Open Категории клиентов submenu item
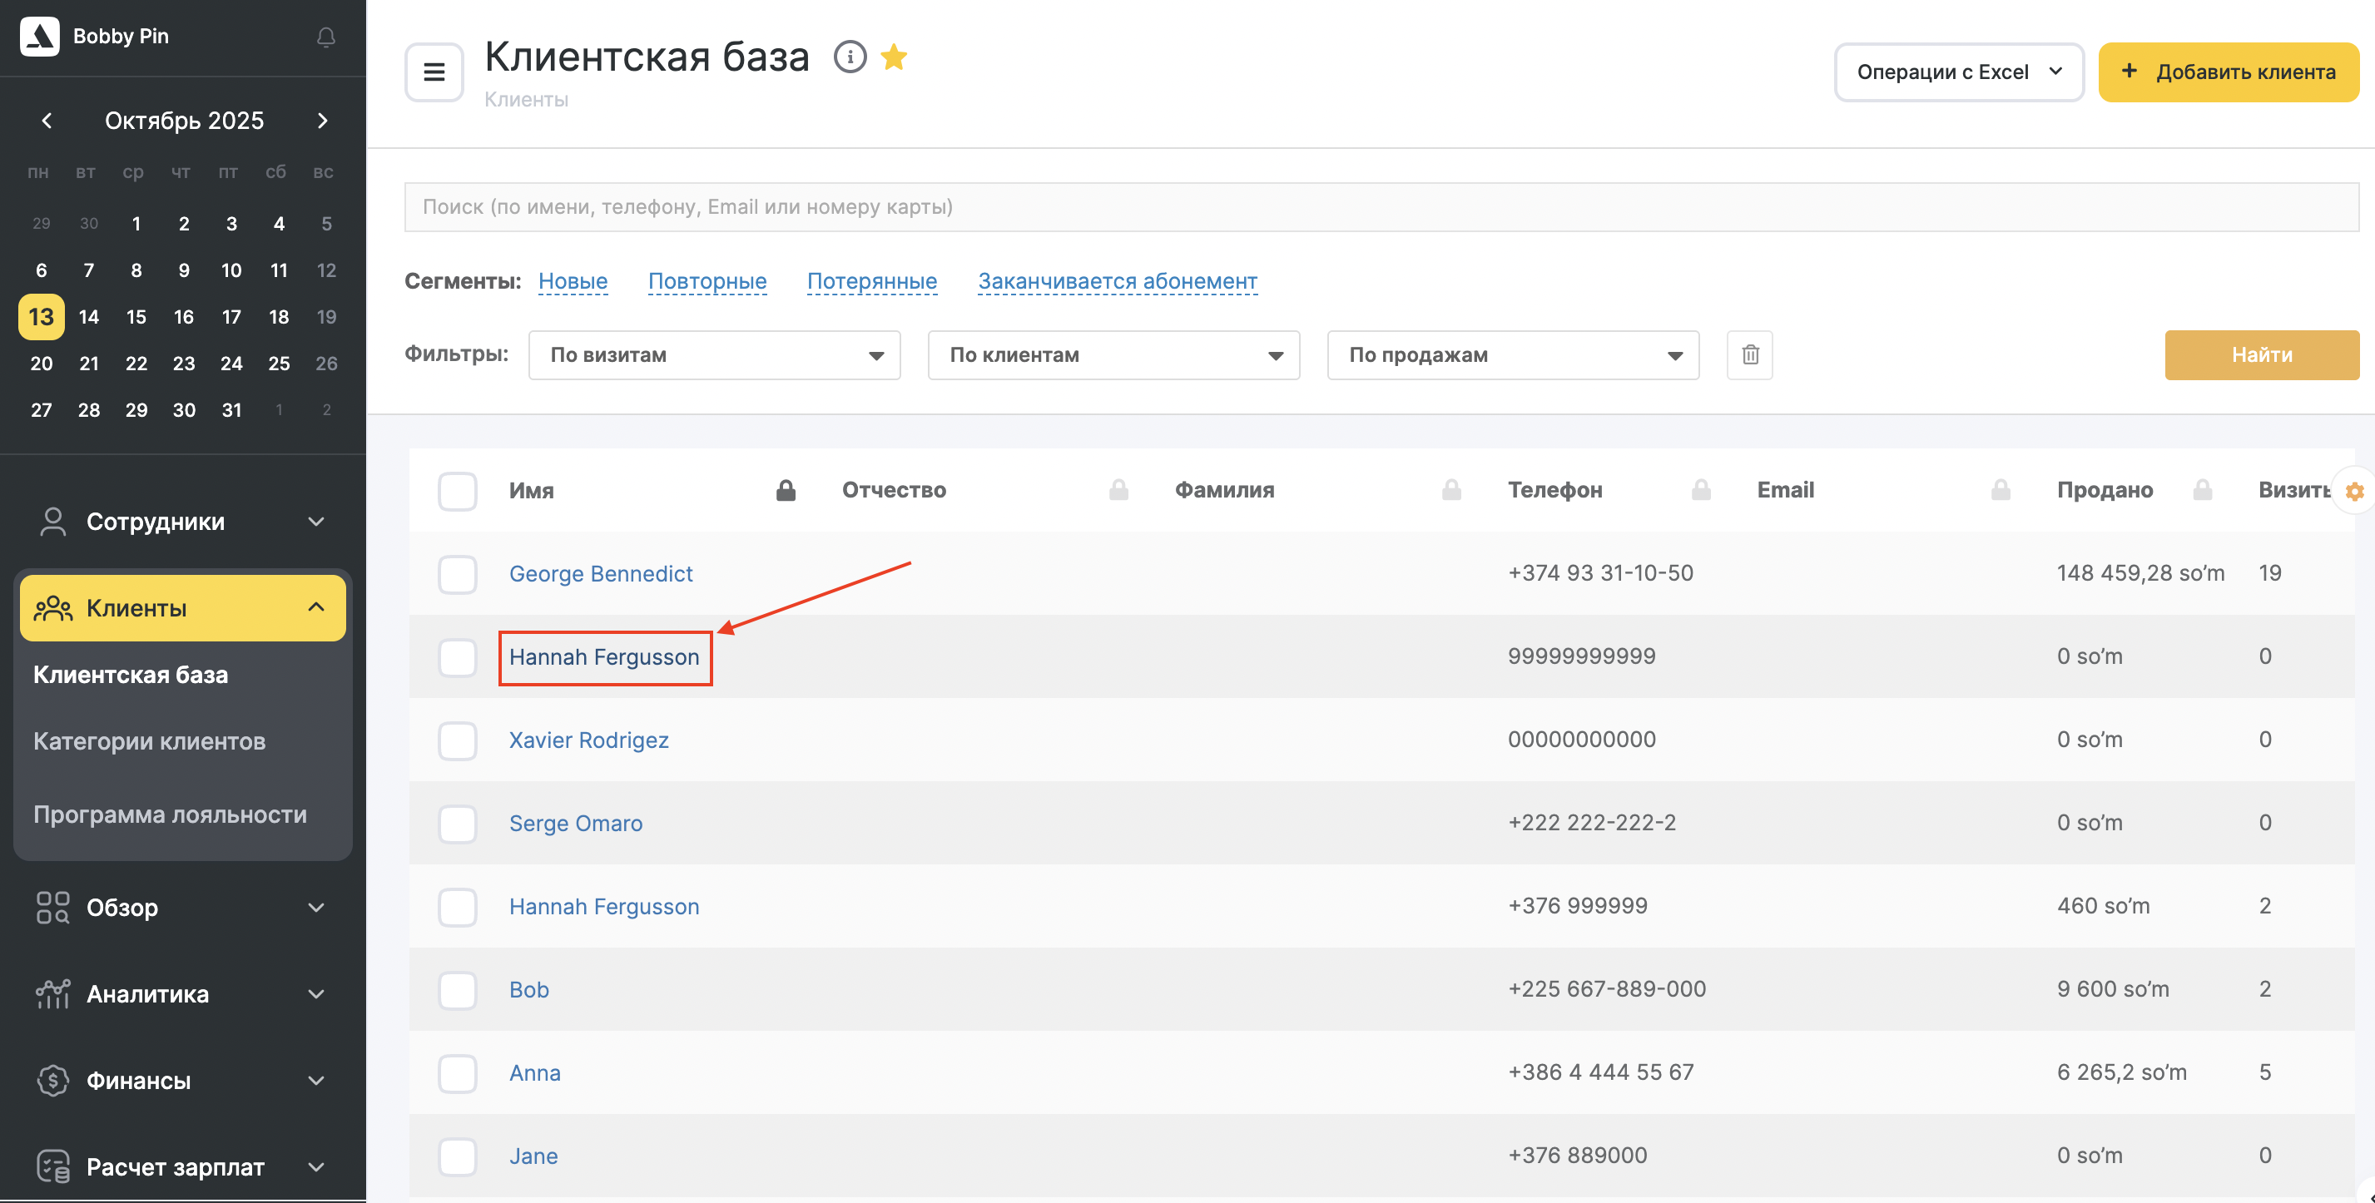Screen dimensions: 2375x1203 point(149,741)
